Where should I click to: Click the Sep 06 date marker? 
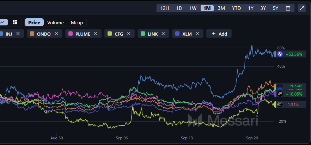click(x=122, y=138)
